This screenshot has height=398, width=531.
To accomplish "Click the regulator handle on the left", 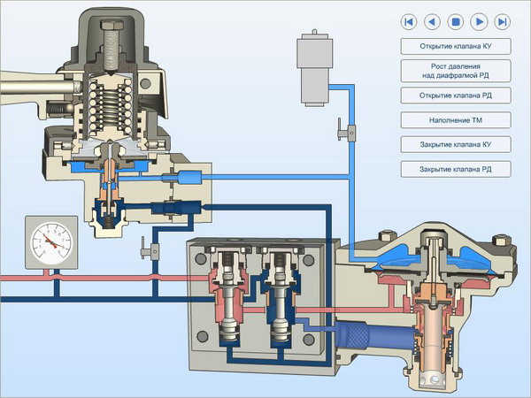I will [x=35, y=88].
